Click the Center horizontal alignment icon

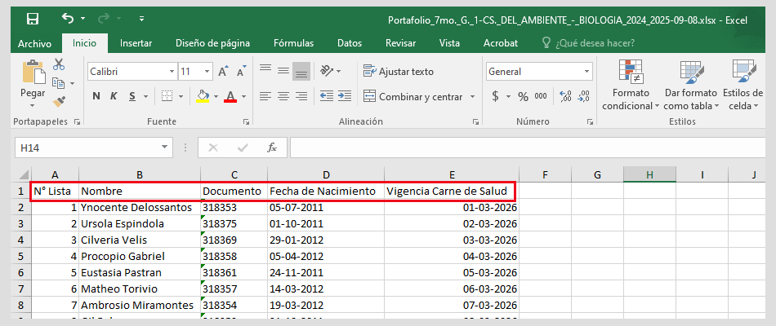pyautogui.click(x=283, y=96)
